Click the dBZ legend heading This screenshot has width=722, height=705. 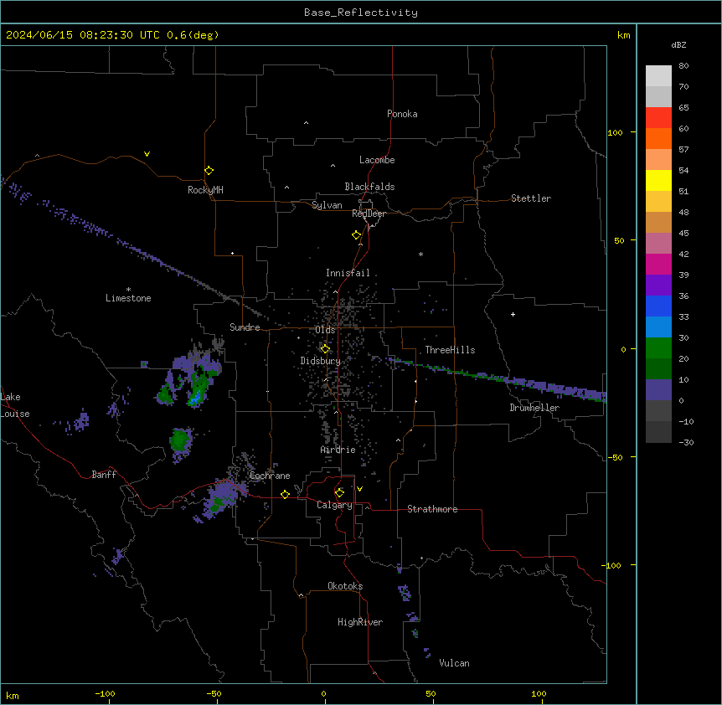[678, 45]
